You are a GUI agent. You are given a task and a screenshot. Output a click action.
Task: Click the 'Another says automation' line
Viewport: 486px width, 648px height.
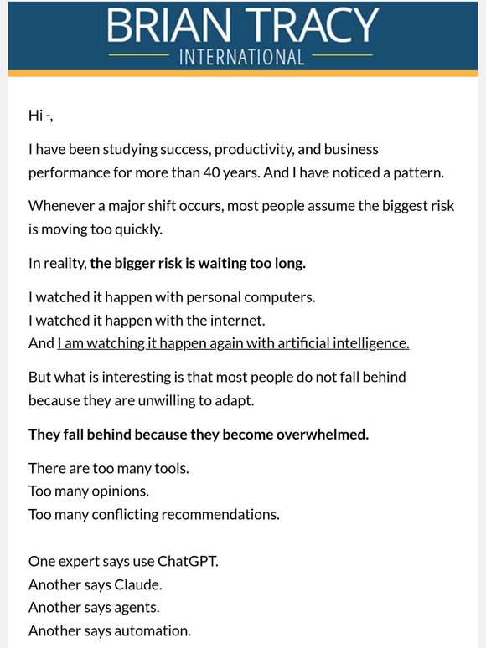click(x=110, y=631)
